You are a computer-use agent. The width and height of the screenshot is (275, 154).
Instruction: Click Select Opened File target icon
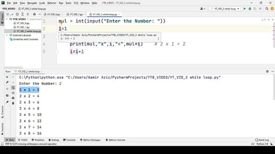coord(17,14)
